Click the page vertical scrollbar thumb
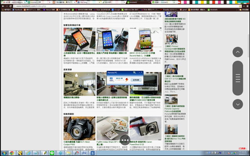The height and width of the screenshot is (156, 250). click(249, 46)
